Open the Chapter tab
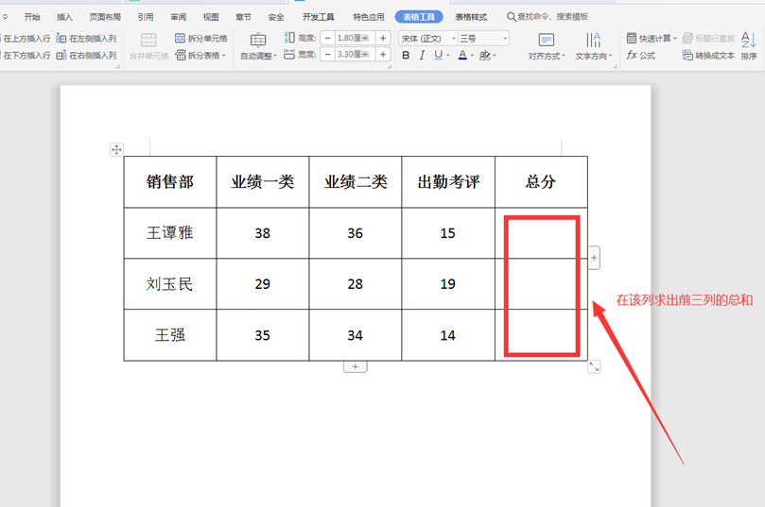The image size is (765, 507). click(x=243, y=17)
